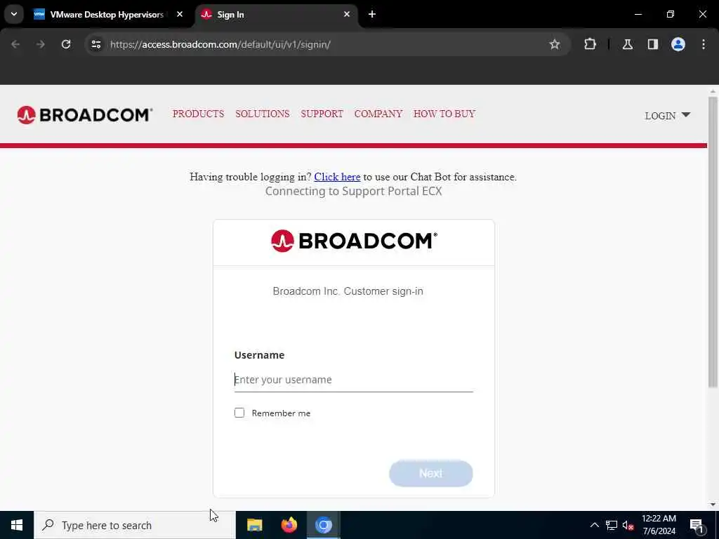The width and height of the screenshot is (719, 539).
Task: Open the Chrome extensions puzzle icon
Action: click(590, 44)
